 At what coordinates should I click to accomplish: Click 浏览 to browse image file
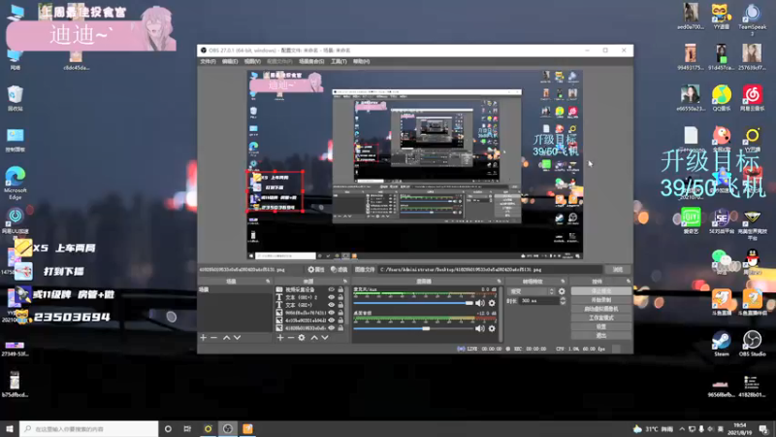coord(618,270)
